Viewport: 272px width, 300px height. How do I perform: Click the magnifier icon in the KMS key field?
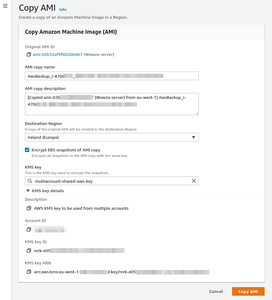[30, 181]
